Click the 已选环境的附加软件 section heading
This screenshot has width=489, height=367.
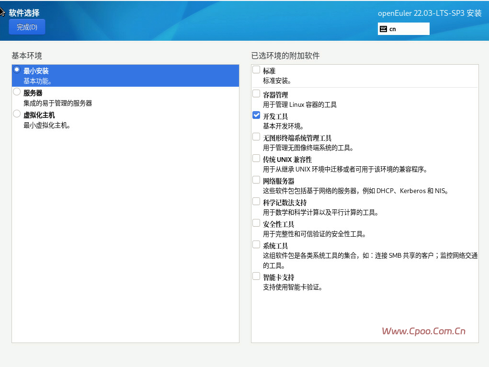pyautogui.click(x=285, y=56)
